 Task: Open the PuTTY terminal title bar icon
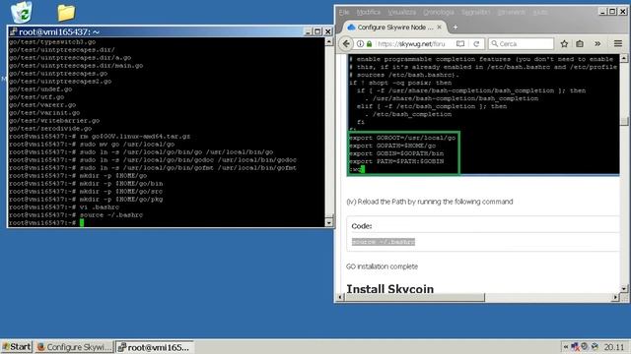coord(13,31)
